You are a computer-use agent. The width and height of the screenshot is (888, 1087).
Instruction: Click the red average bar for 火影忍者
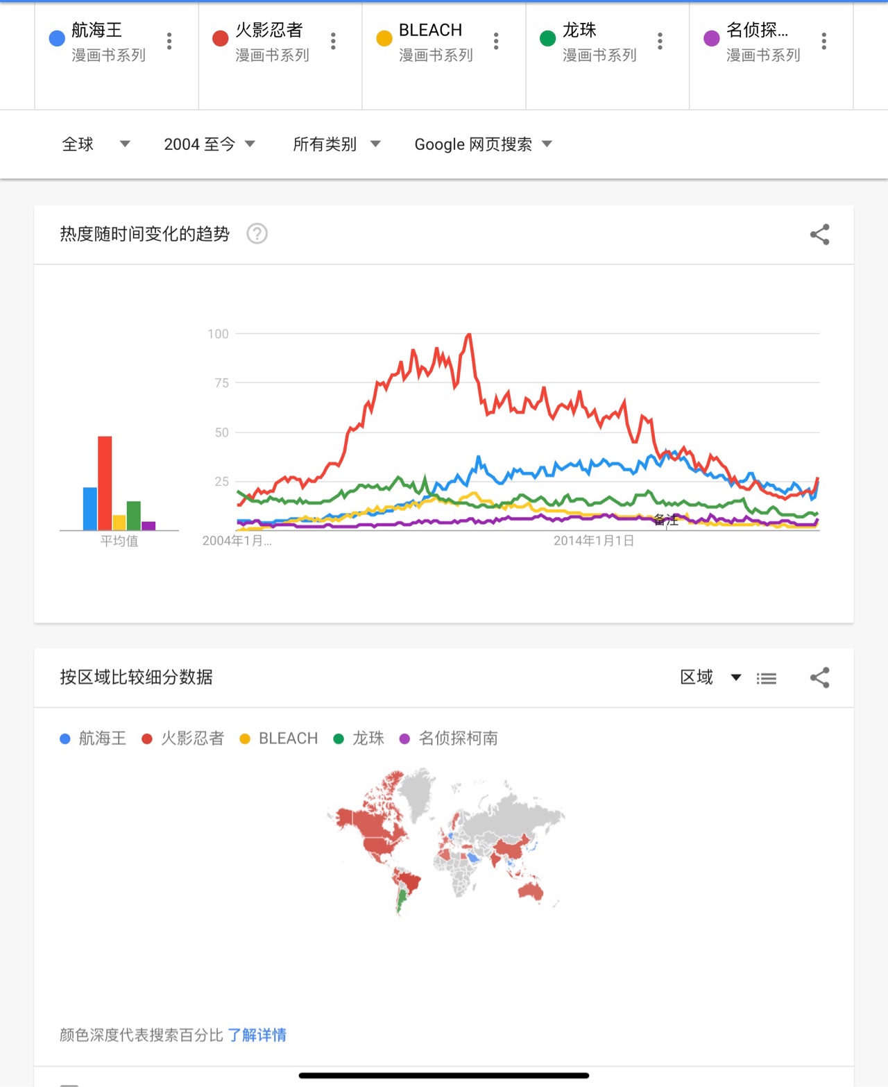tap(105, 483)
